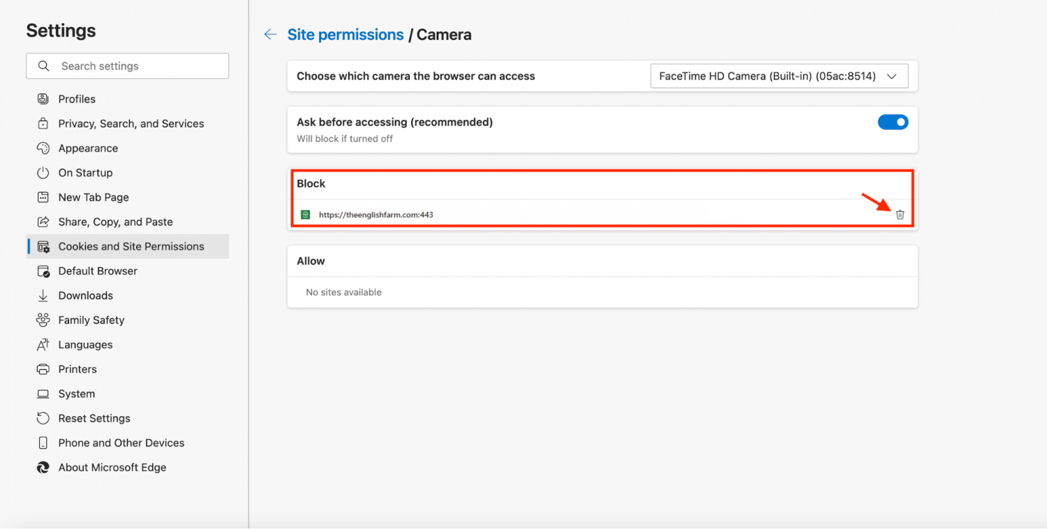
Task: Disable Ask before accessing toggle
Action: 892,122
